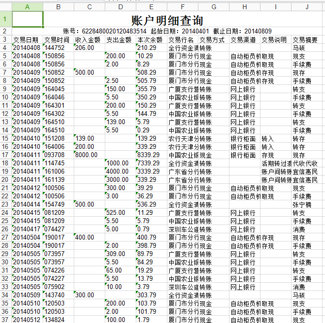Image resolution: width=325 pixels, height=323 pixels.
Task: Select column A header
Action: pos(27,7)
